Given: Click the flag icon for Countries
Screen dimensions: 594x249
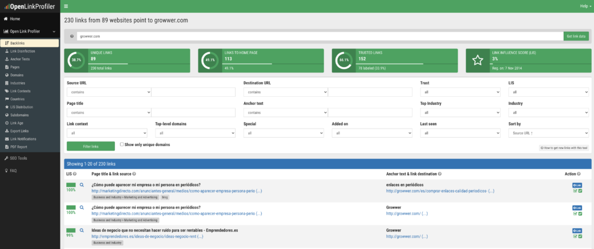Looking at the screenshot, I should click(x=7, y=99).
